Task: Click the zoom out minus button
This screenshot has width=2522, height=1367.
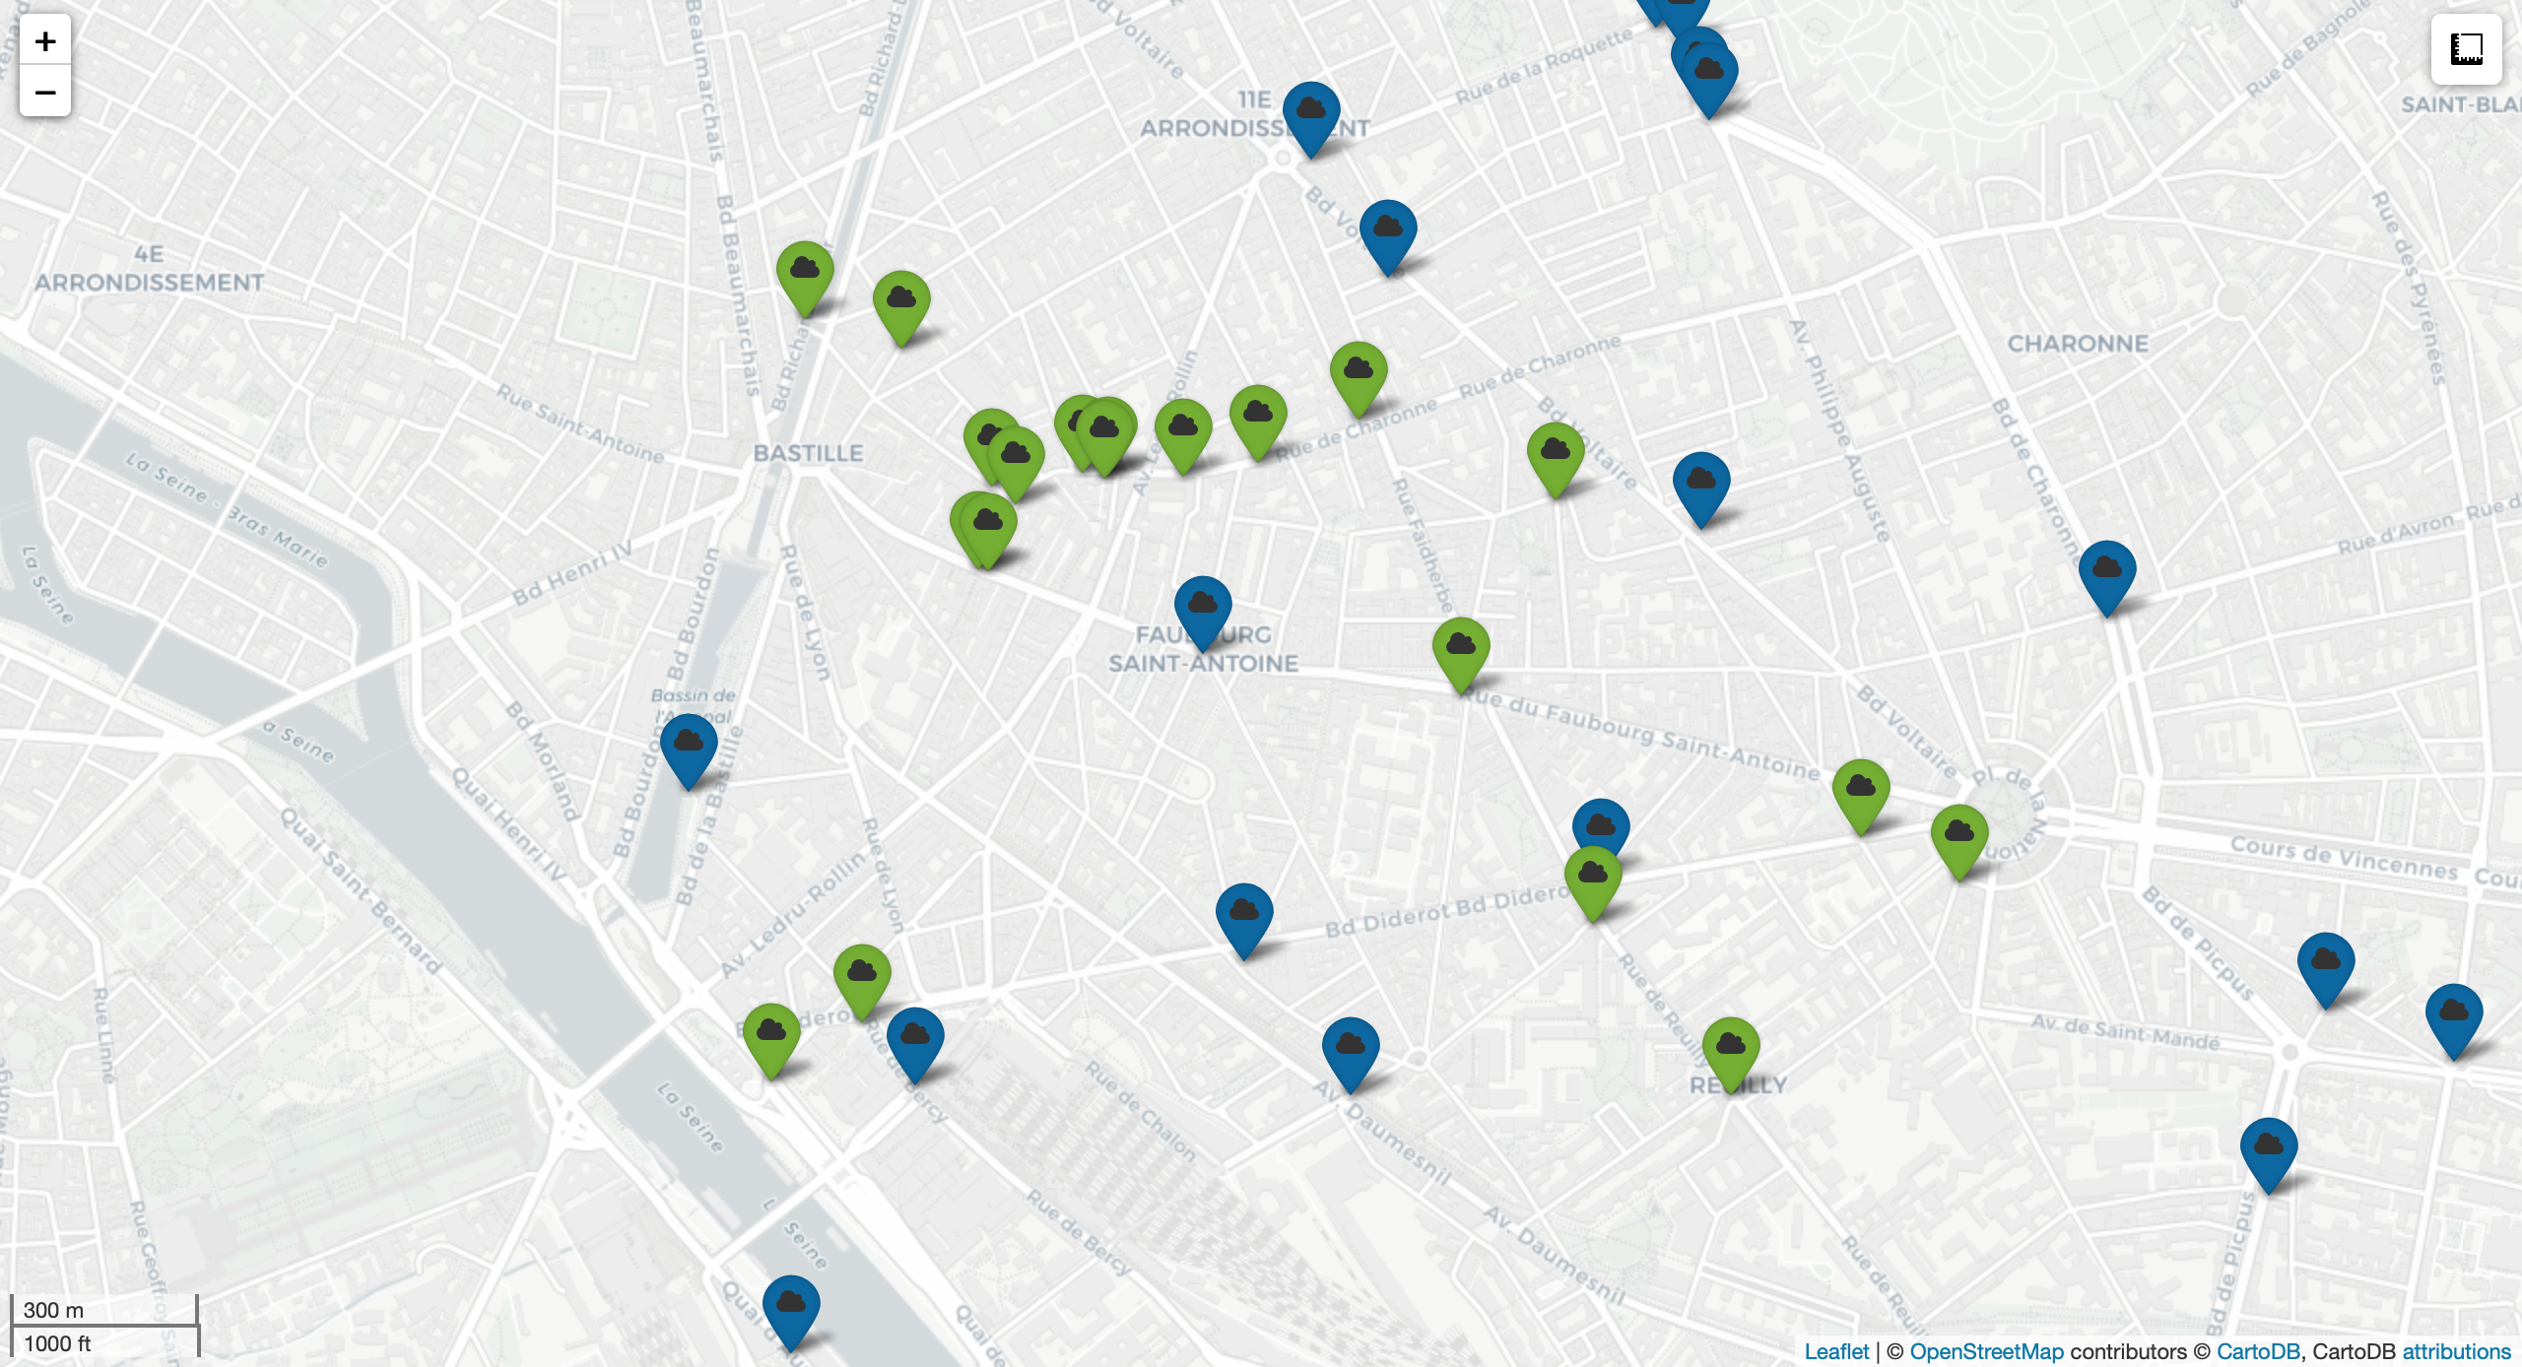Action: click(45, 93)
